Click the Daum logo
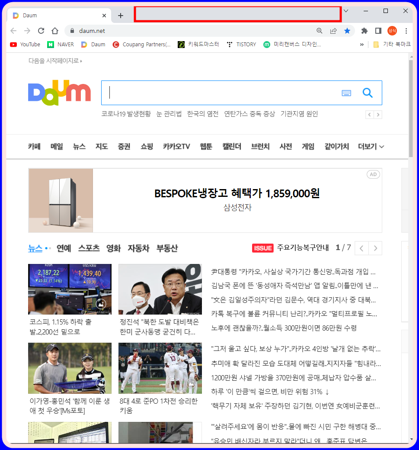The height and width of the screenshot is (450, 419). (59, 93)
